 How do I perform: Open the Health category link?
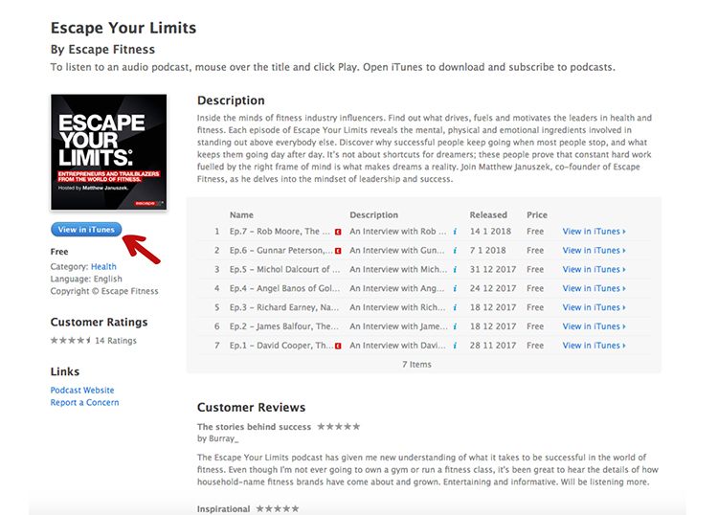click(103, 267)
